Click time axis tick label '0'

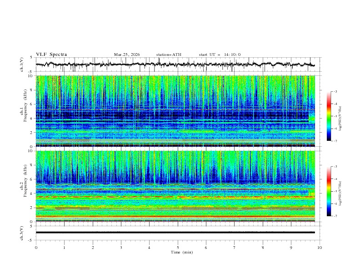pyautogui.click(x=36, y=248)
